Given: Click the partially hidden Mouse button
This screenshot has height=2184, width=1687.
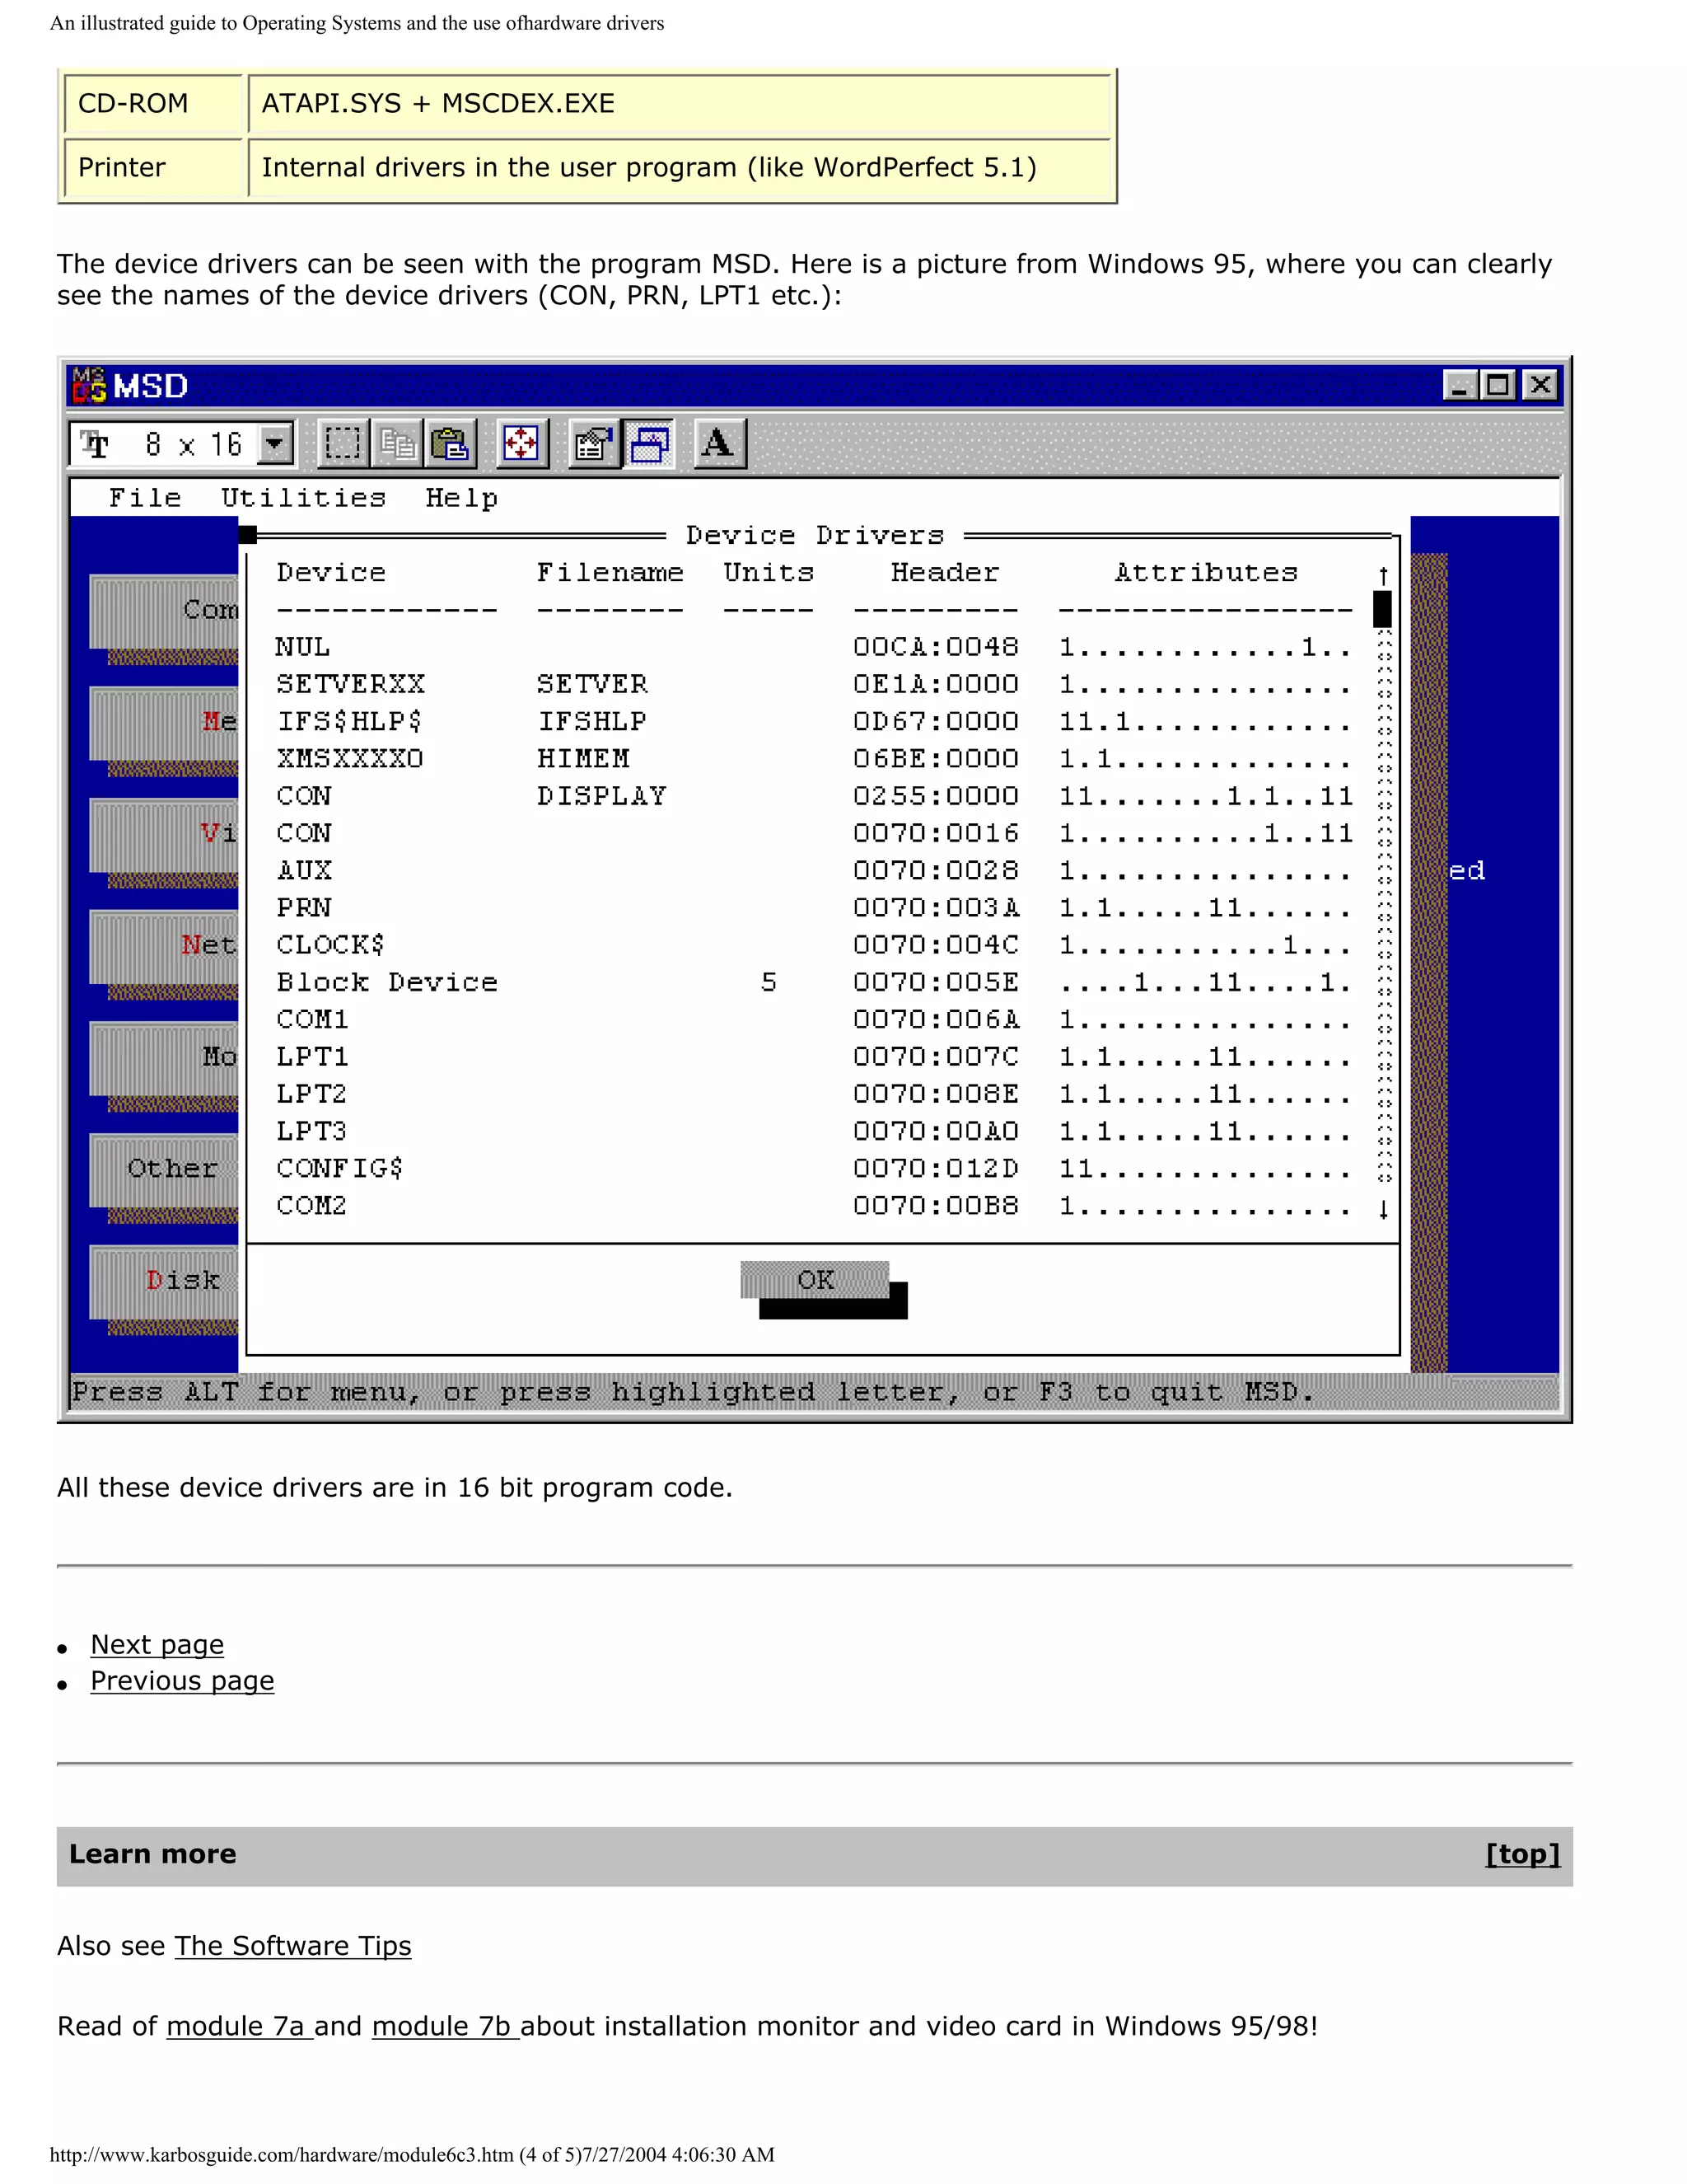Looking at the screenshot, I should 164,1058.
